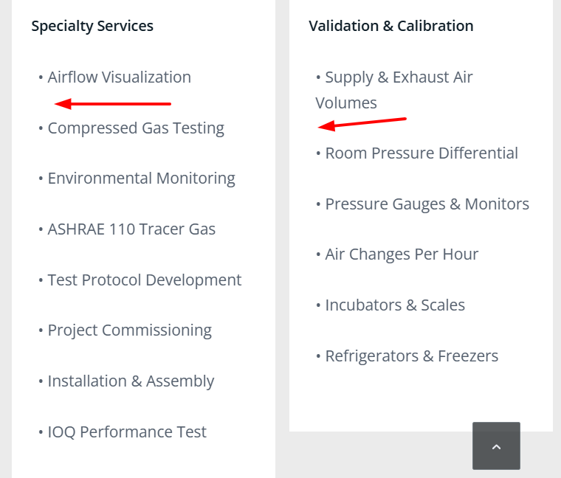This screenshot has height=478, width=561.
Task: Open the Airflow Visualization link
Action: 119,77
